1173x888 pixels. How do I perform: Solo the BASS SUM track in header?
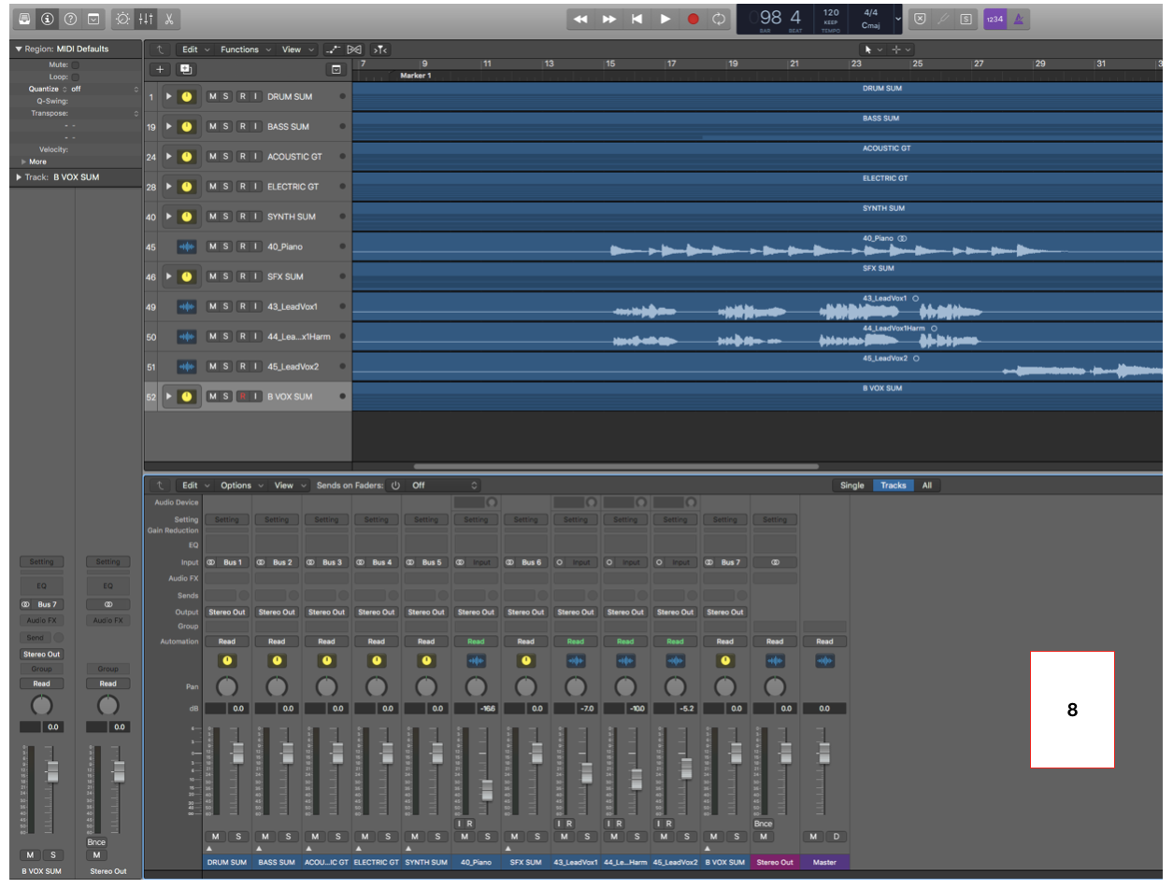coord(225,126)
